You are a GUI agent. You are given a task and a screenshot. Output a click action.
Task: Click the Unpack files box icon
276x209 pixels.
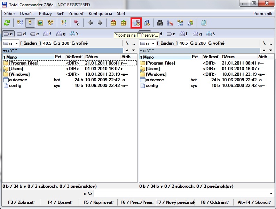coord(124,23)
